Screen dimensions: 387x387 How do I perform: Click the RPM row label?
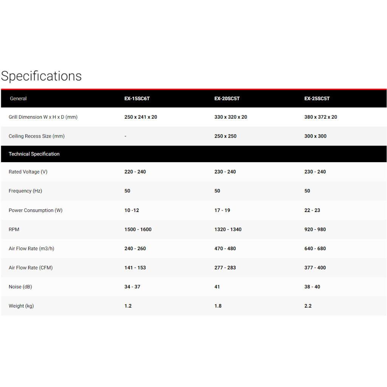click(x=14, y=229)
